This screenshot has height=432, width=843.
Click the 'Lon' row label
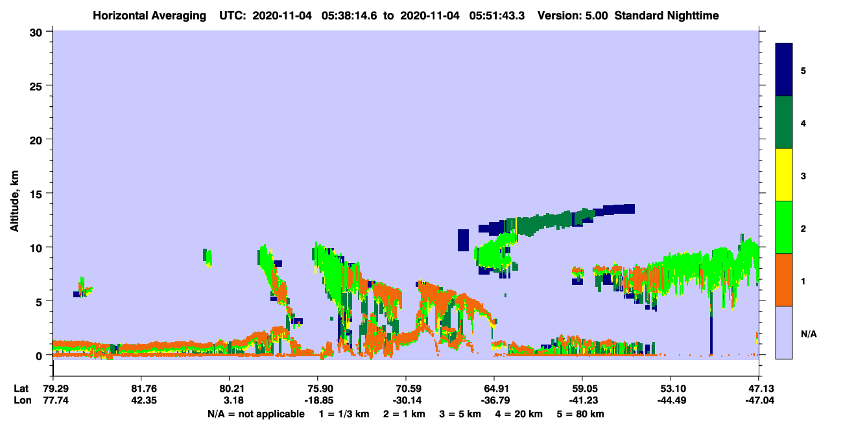tap(21, 400)
